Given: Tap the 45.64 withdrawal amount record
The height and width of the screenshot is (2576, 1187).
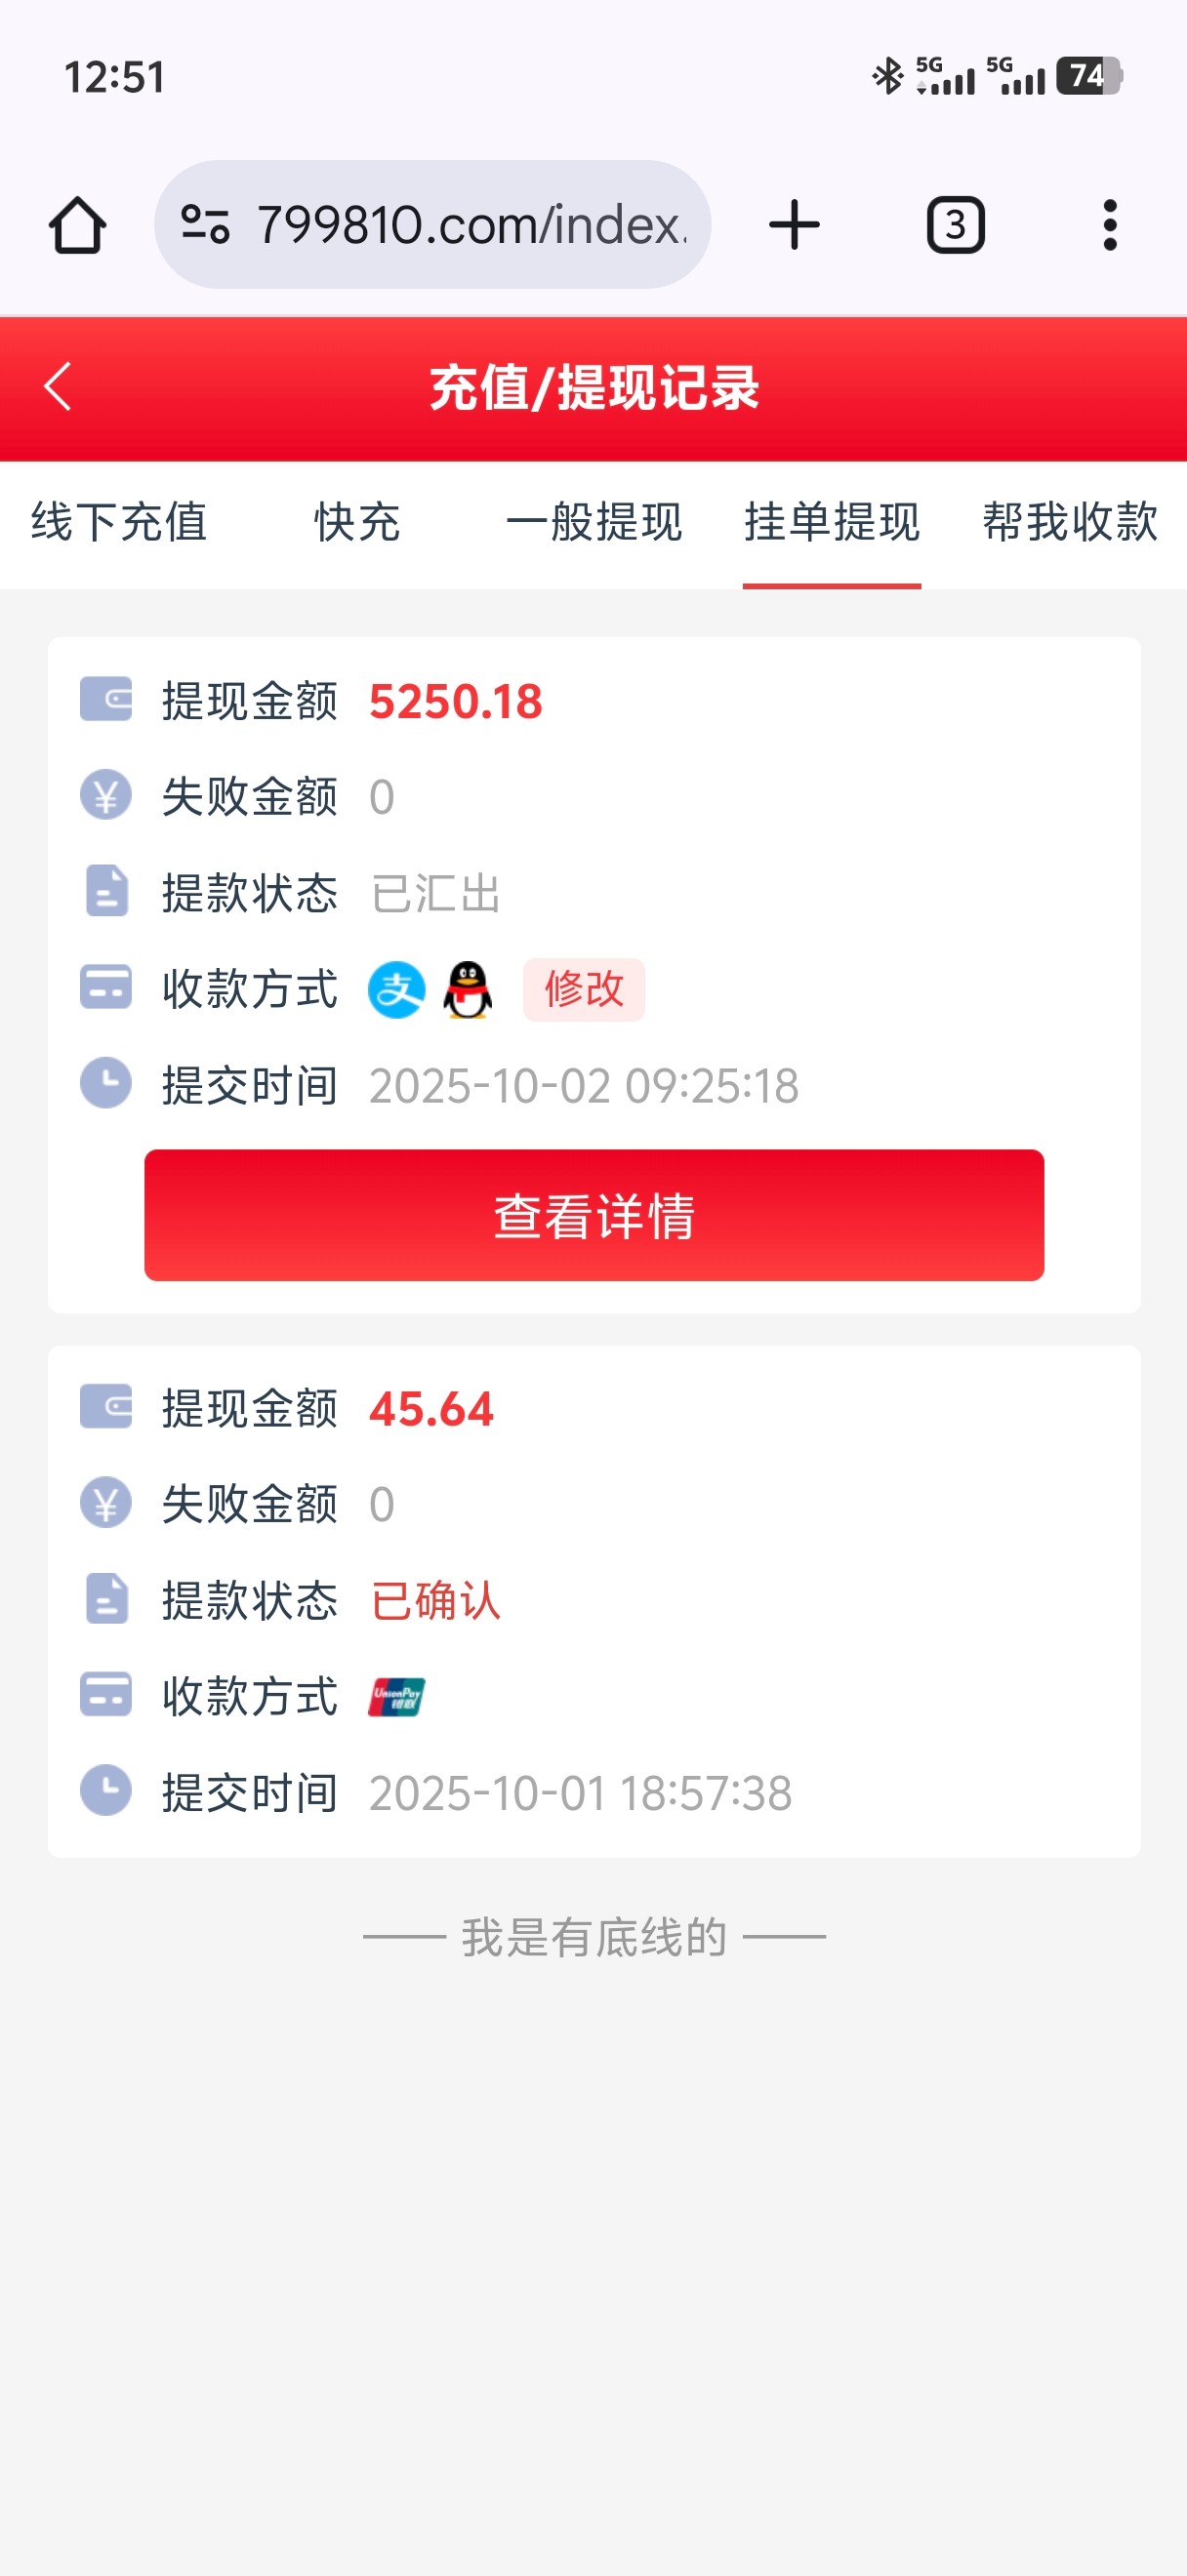Looking at the screenshot, I should (x=431, y=1408).
